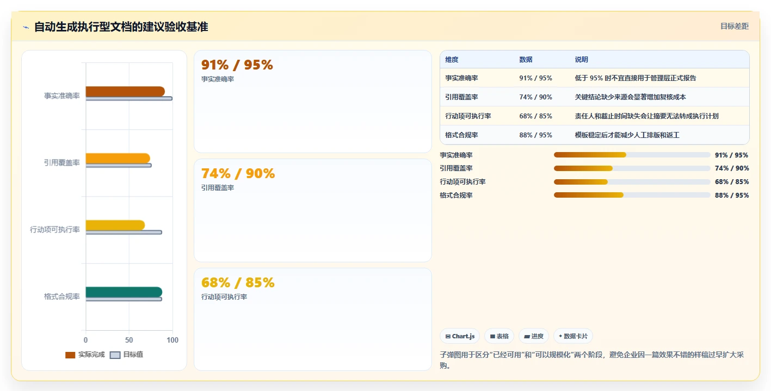
Task: Click the 维度 table column header
Action: click(x=452, y=60)
